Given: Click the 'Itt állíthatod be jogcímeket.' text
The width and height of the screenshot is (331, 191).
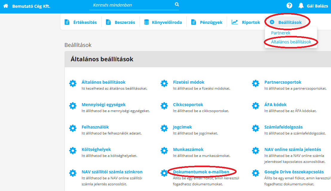Looking at the screenshot, I should click(x=195, y=133).
